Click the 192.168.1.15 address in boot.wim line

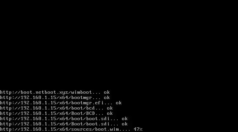(x=39, y=129)
